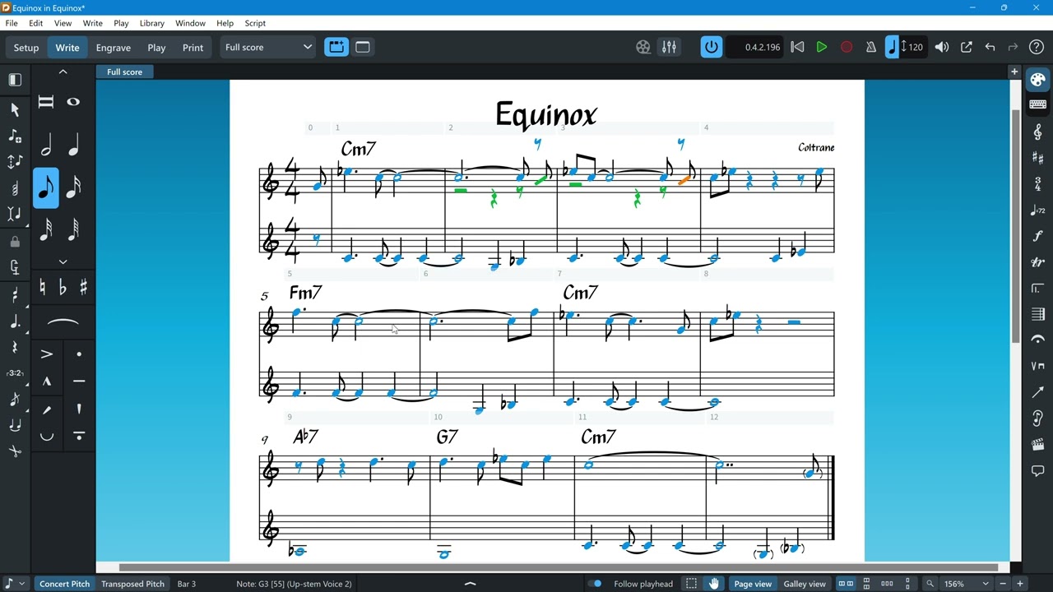Image resolution: width=1053 pixels, height=592 pixels.
Task: Select the scissors tool
Action: point(15,451)
